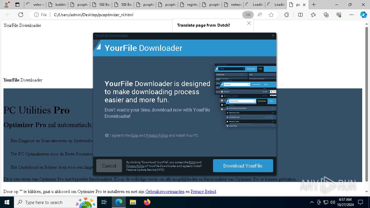Click the taskbar search box
Screen dimensions: 370x208
[x=56, y=202]
